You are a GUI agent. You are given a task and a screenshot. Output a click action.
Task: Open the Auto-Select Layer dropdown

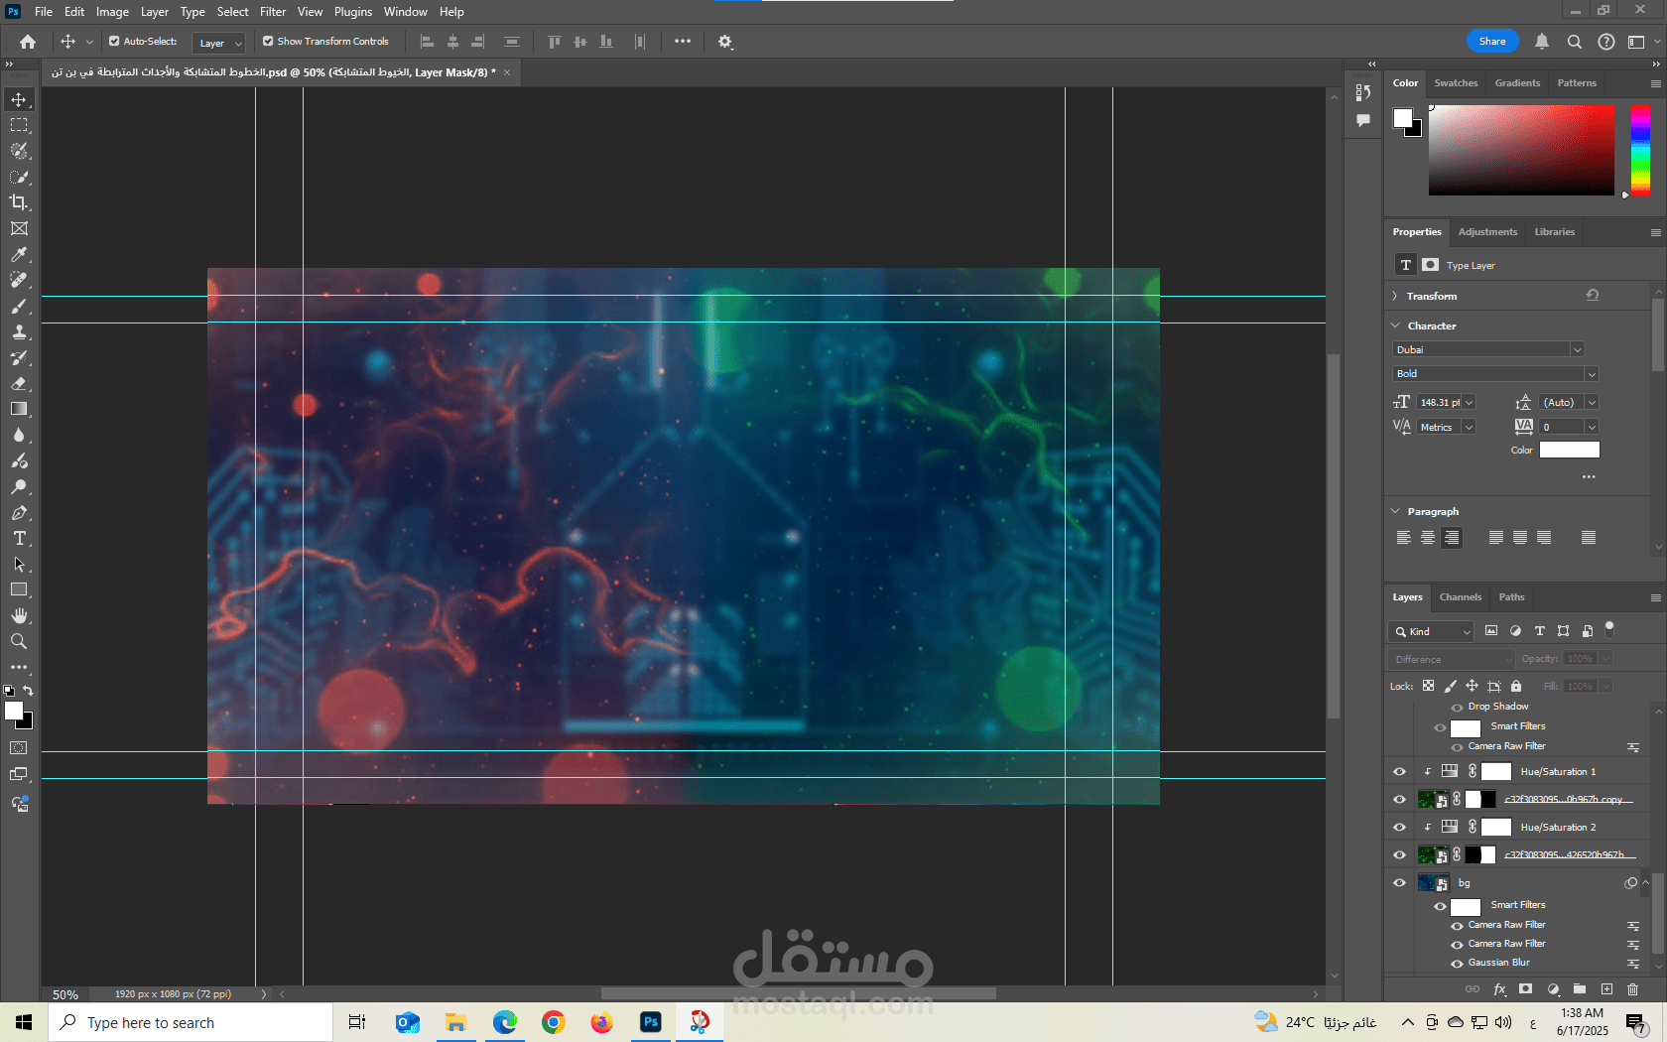[x=218, y=43]
